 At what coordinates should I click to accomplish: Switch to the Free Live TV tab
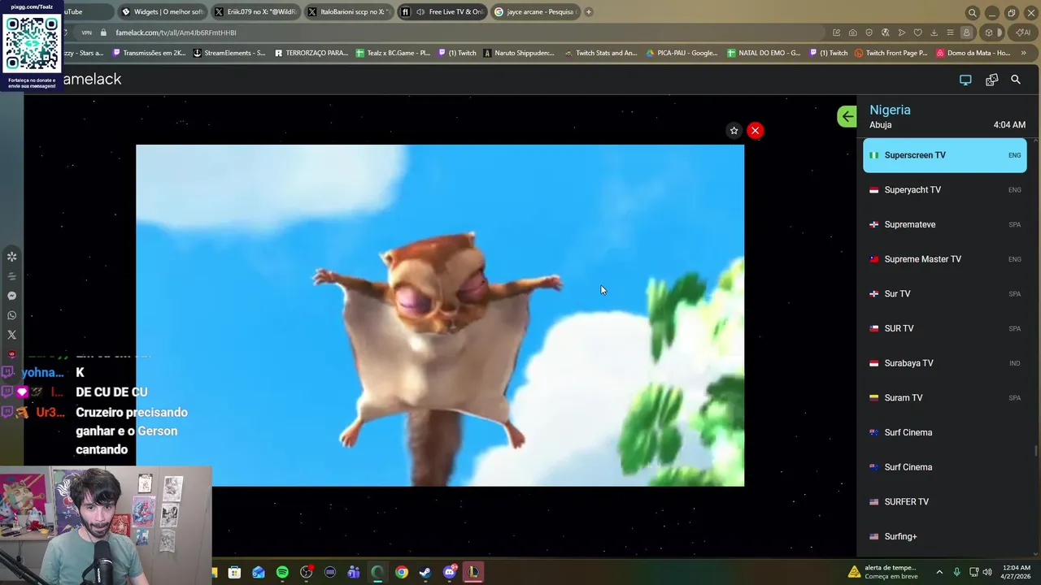(x=442, y=12)
